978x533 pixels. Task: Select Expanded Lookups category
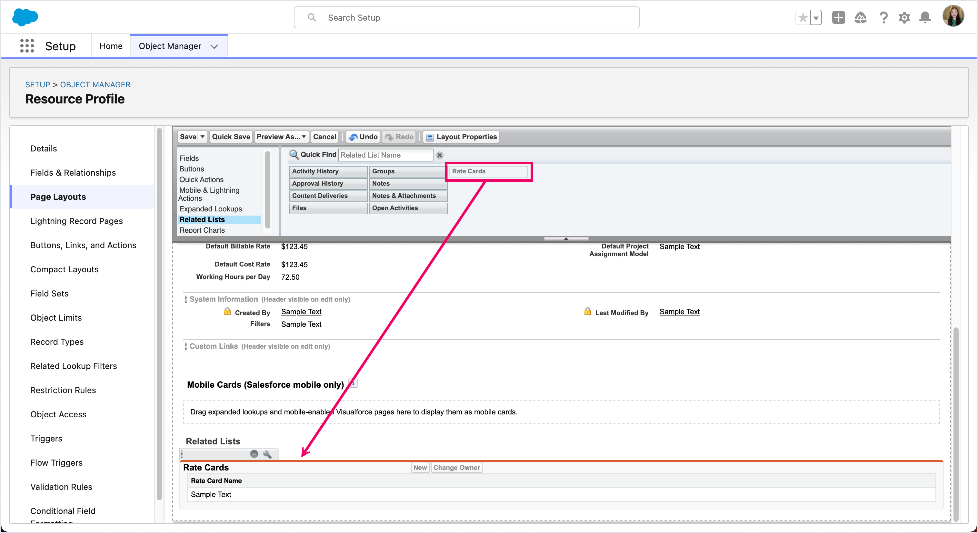tap(211, 208)
